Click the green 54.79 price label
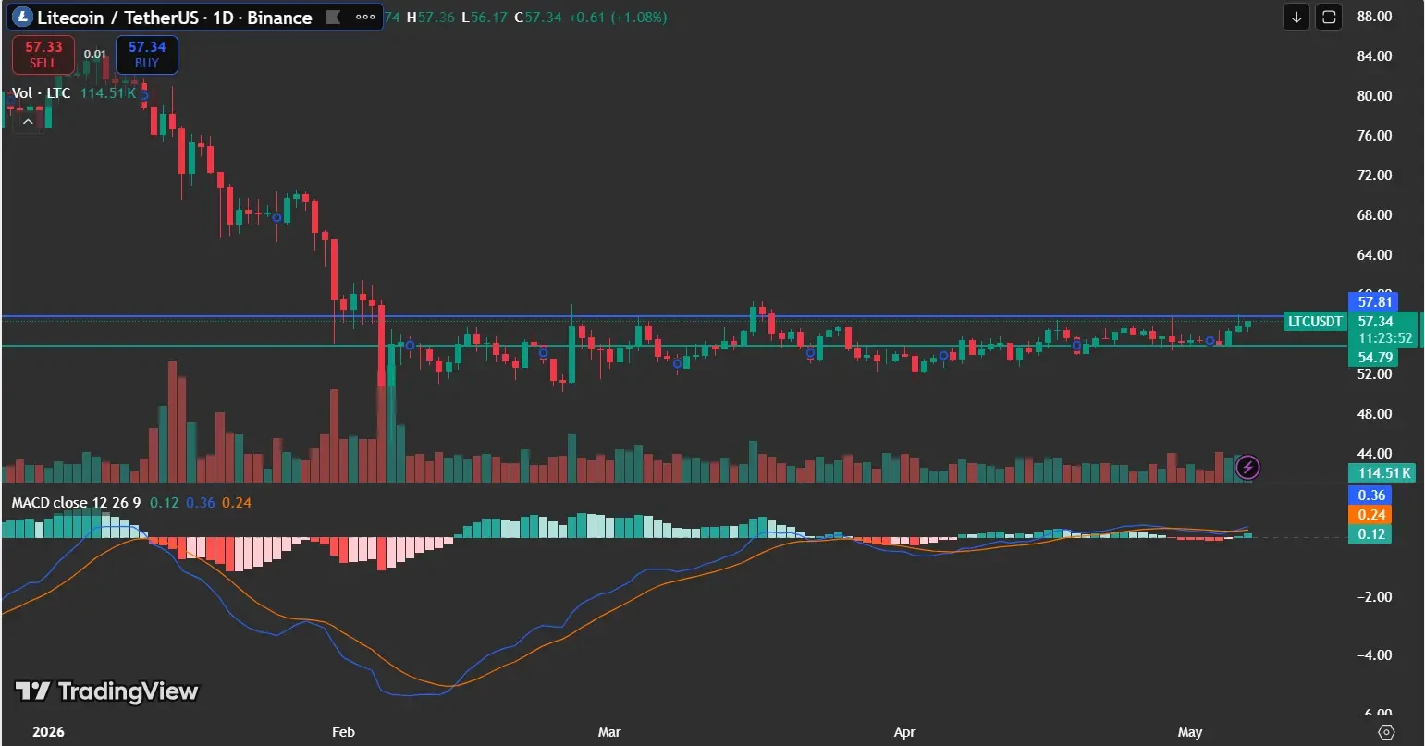1425x746 pixels. point(1373,358)
